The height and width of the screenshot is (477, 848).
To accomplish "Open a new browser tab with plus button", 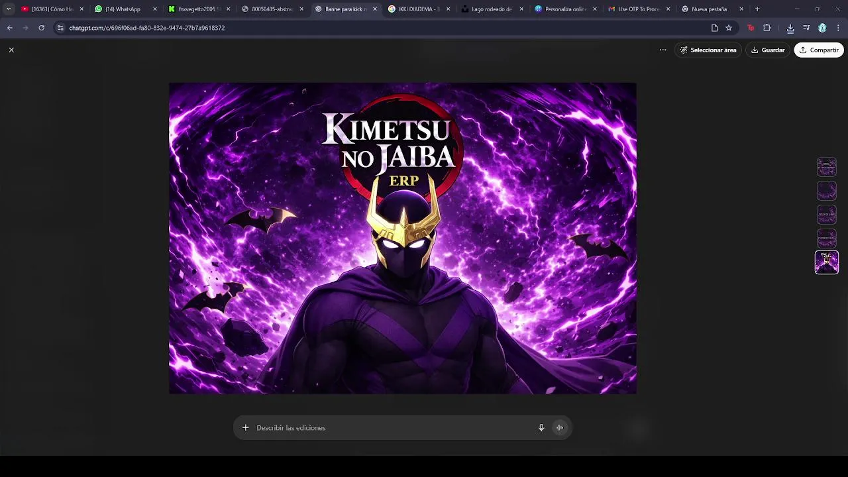I will point(757,9).
